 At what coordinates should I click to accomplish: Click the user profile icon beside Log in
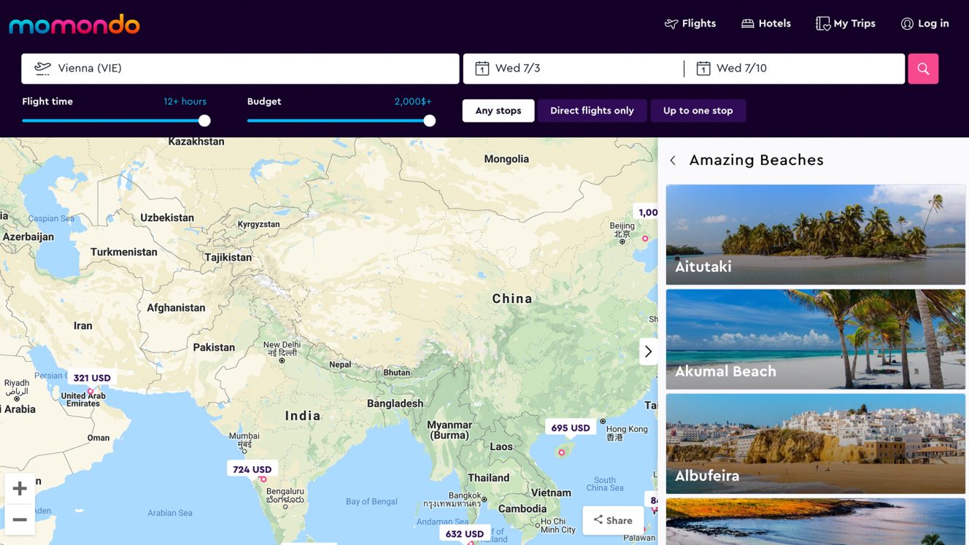point(907,24)
